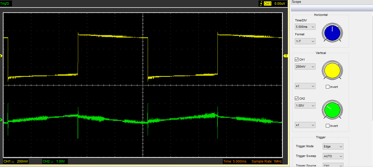
Task: Click the yellow CH1 badge in top bar
Action: 267,4
